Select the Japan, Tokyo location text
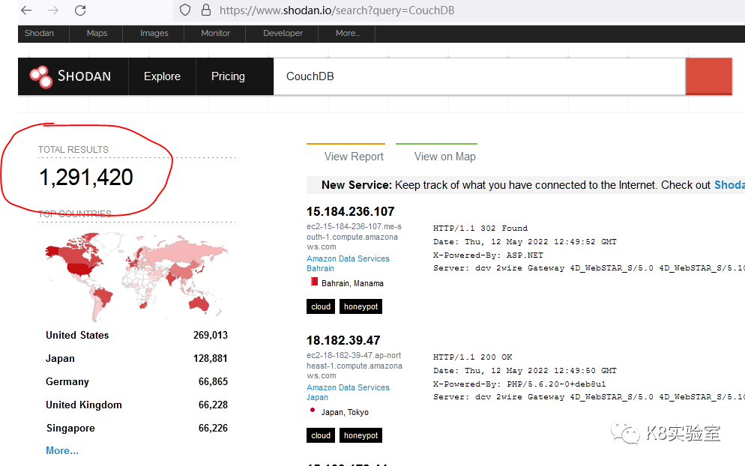Image resolution: width=745 pixels, height=466 pixels. [x=345, y=412]
